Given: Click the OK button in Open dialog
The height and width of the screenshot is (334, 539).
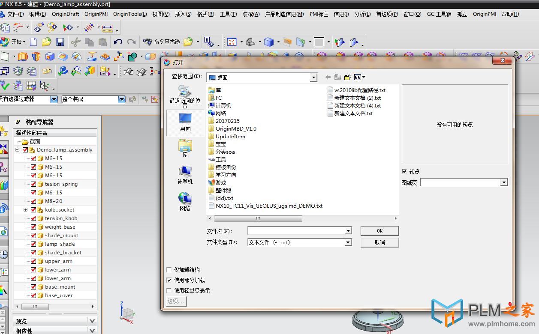Looking at the screenshot, I should click(379, 231).
